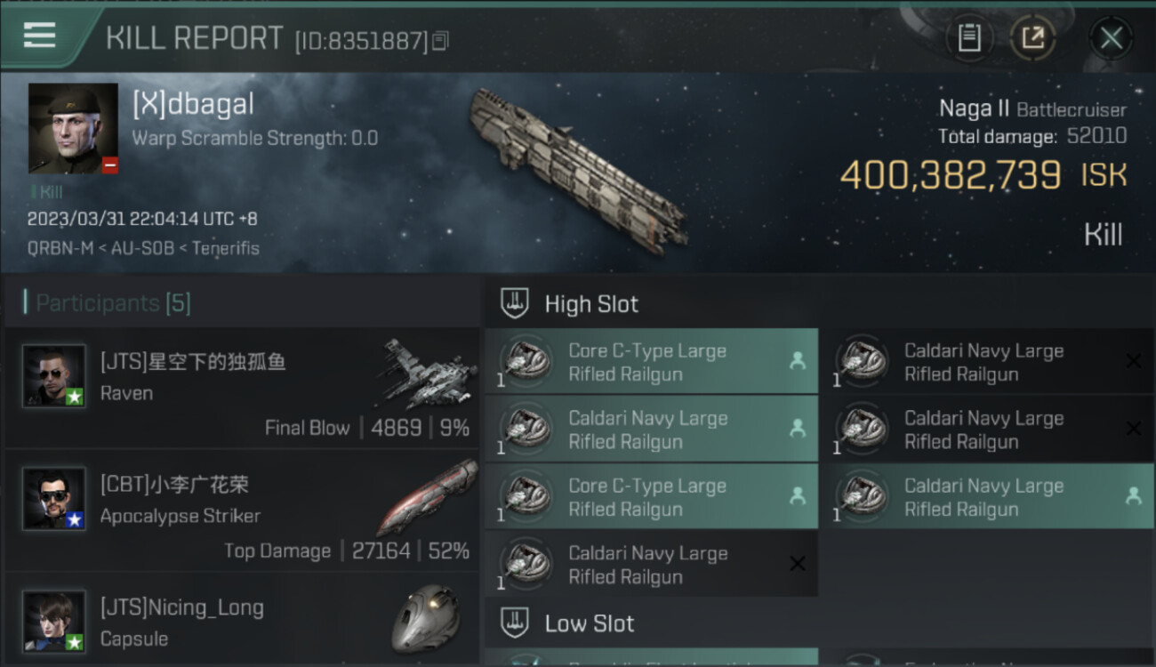Close the kill report window

[1111, 38]
